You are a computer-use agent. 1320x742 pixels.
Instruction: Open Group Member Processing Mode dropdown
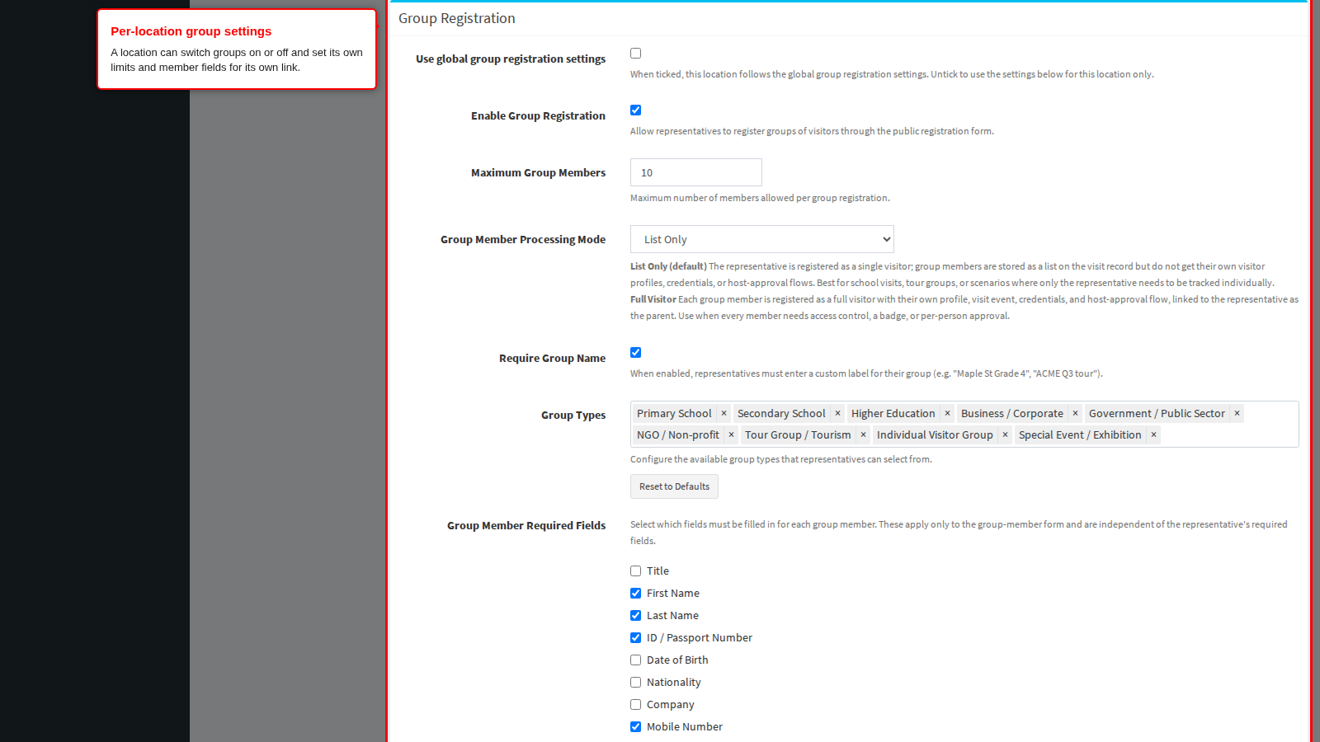coord(762,239)
